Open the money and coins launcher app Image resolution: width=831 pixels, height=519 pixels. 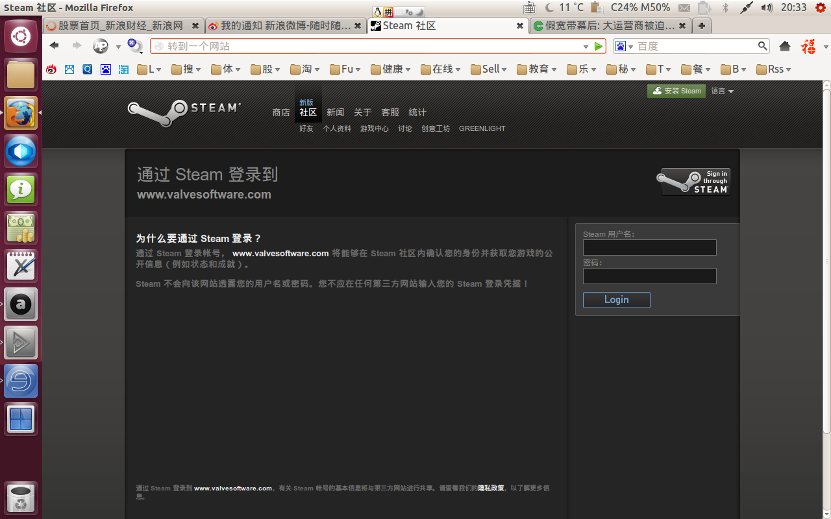tap(21, 228)
